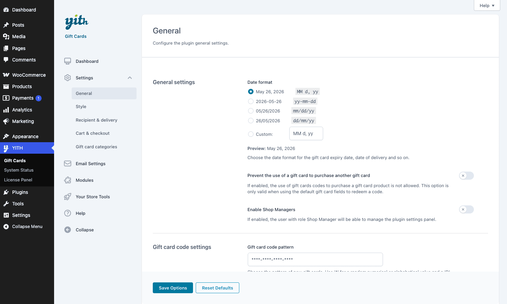The height and width of the screenshot is (304, 507).
Task: Click the Collapse Menu arrow icon
Action: (6, 227)
